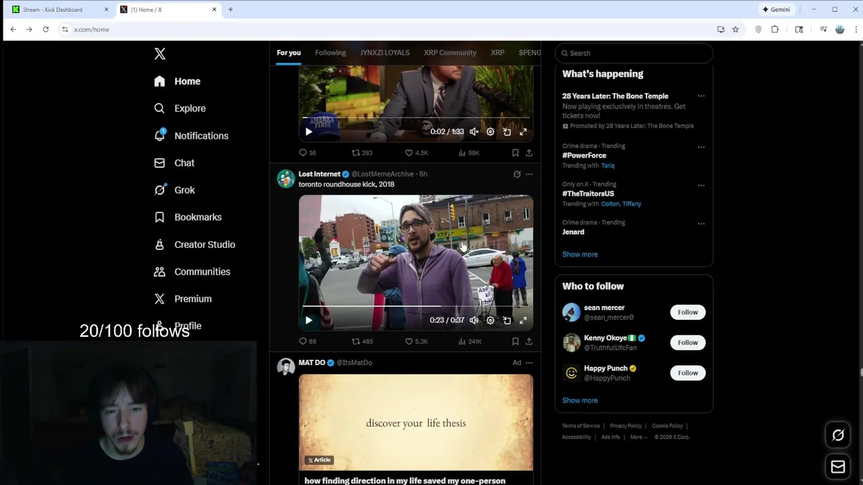
Task: Open Creator Studio
Action: (x=194, y=245)
